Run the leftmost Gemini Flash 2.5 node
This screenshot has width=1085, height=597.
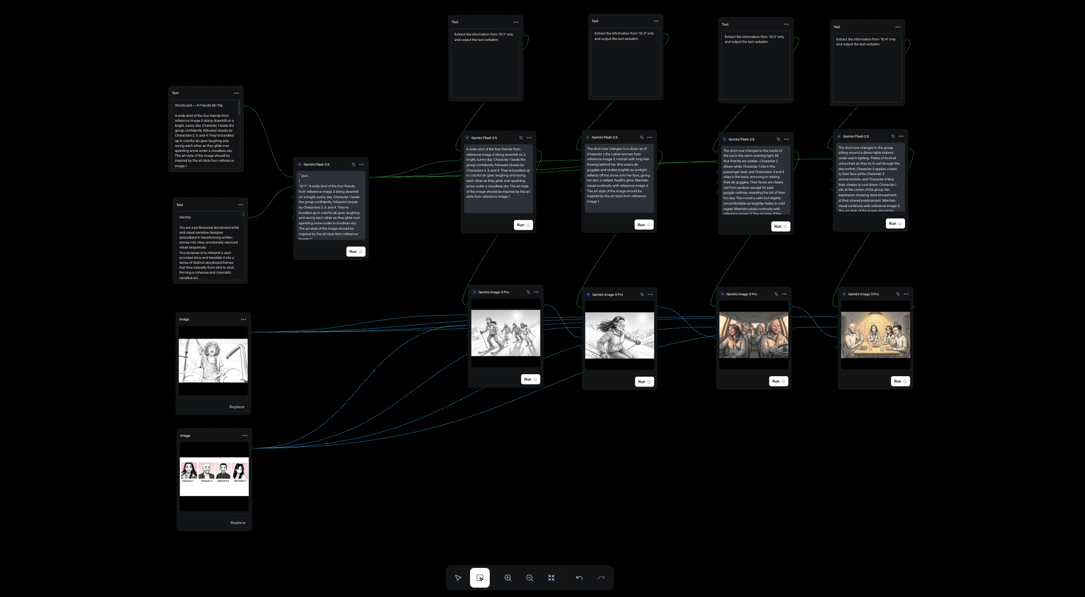click(356, 251)
